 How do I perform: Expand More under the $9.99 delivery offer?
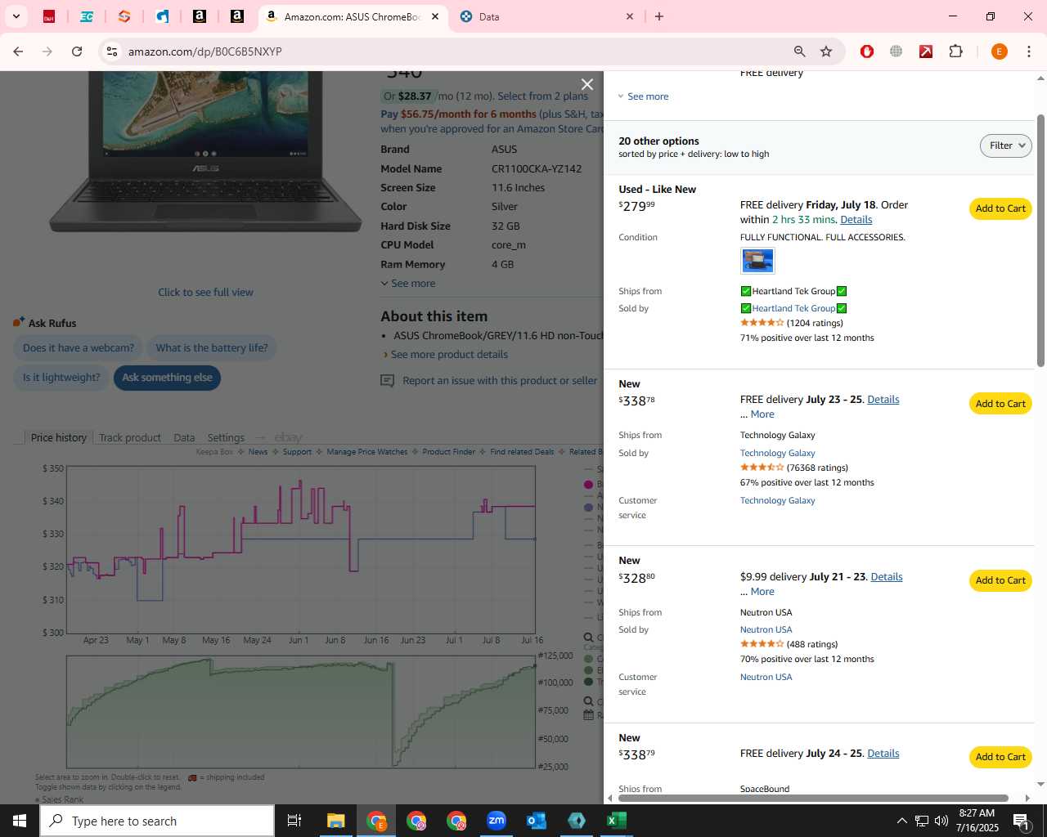[x=762, y=592]
